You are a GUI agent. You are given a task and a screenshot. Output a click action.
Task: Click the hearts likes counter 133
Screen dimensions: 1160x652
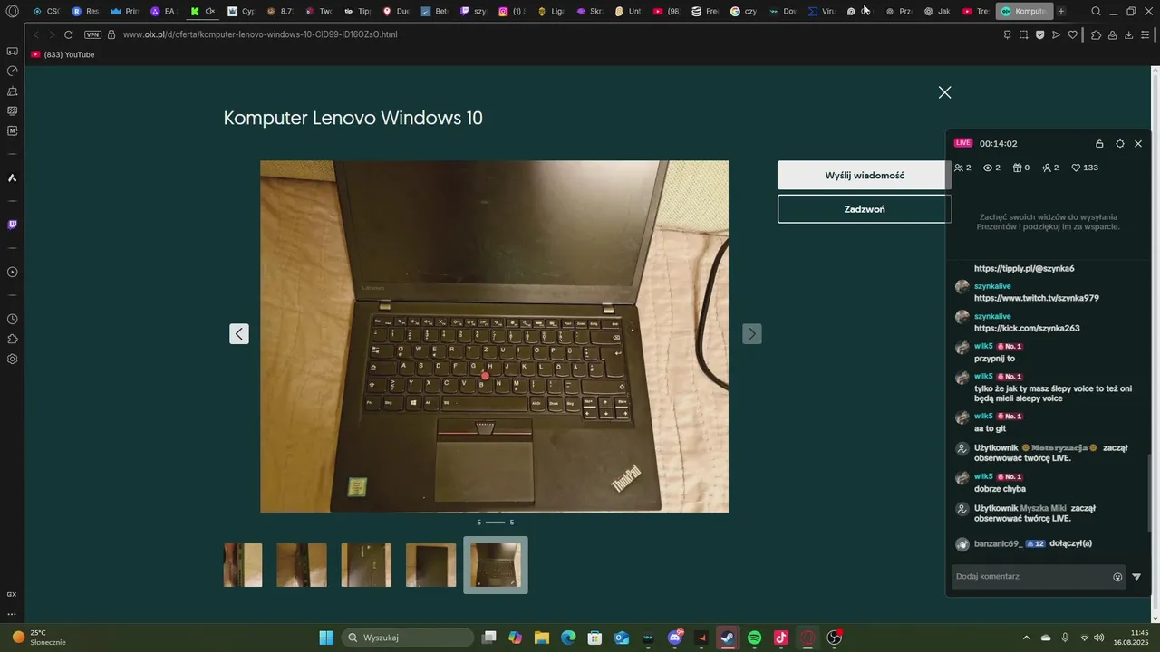(x=1085, y=168)
